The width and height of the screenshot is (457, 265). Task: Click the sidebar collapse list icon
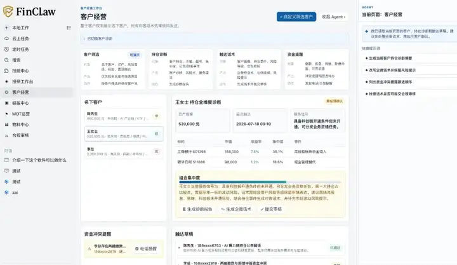[69, 28]
